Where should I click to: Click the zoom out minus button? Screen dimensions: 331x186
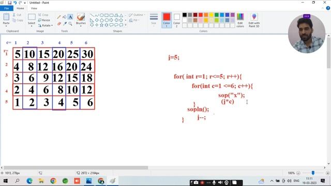[298, 173]
